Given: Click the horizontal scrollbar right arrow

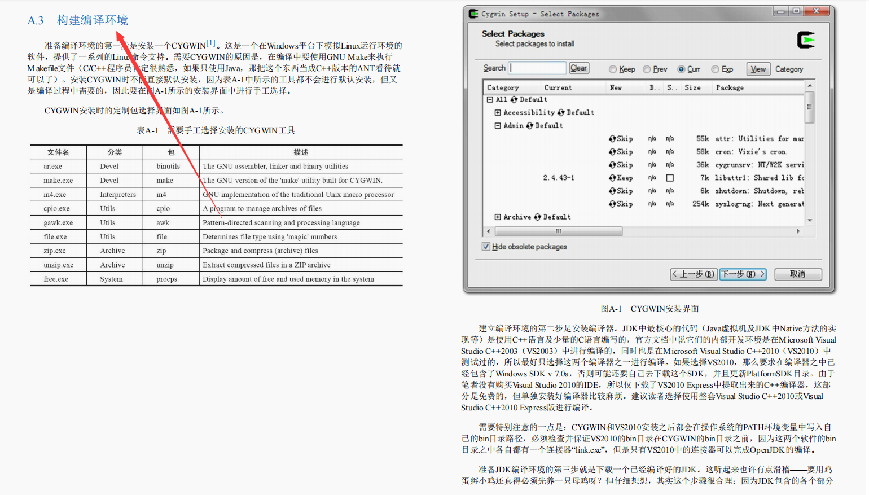Looking at the screenshot, I should tap(798, 231).
